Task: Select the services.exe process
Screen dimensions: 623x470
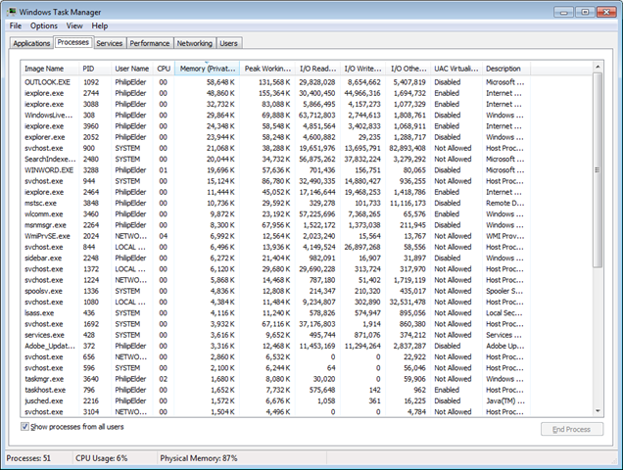Action: (274, 335)
